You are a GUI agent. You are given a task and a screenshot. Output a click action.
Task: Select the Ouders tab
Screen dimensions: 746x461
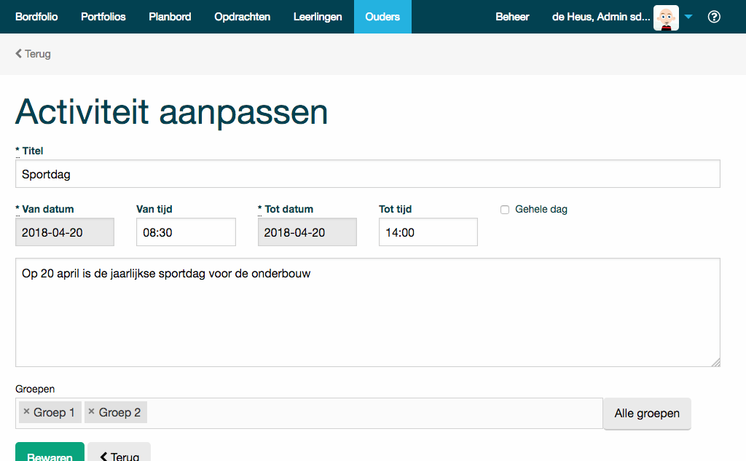[x=382, y=17]
